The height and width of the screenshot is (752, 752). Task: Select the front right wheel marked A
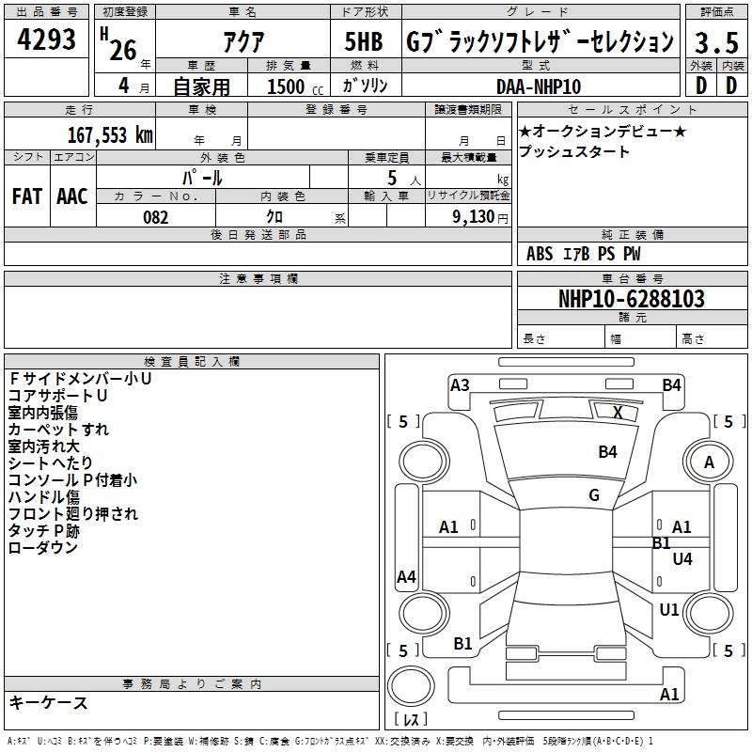(x=709, y=462)
